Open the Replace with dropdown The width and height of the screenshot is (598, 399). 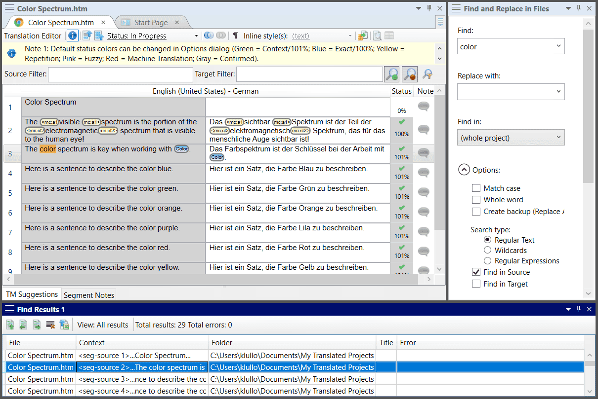point(558,92)
